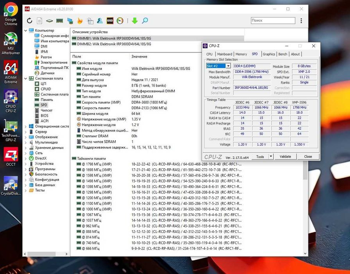Click the AIDA64 vertical scrollbar thumb
This screenshot has height=274, width=350.
(x=305, y=171)
